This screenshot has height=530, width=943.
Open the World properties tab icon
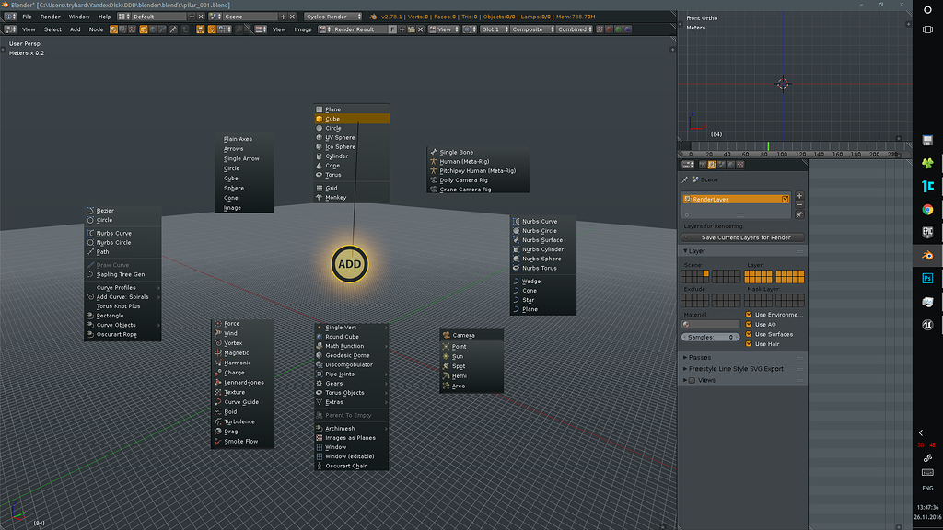tap(730, 165)
